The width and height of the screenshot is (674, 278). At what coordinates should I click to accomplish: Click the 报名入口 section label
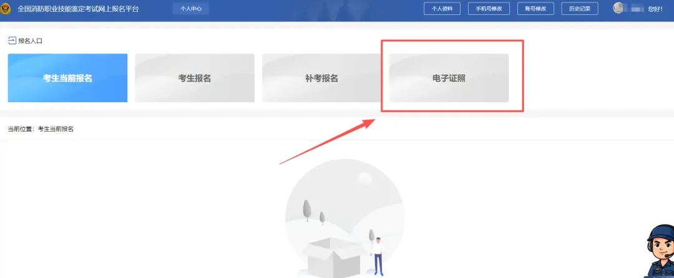(x=30, y=41)
